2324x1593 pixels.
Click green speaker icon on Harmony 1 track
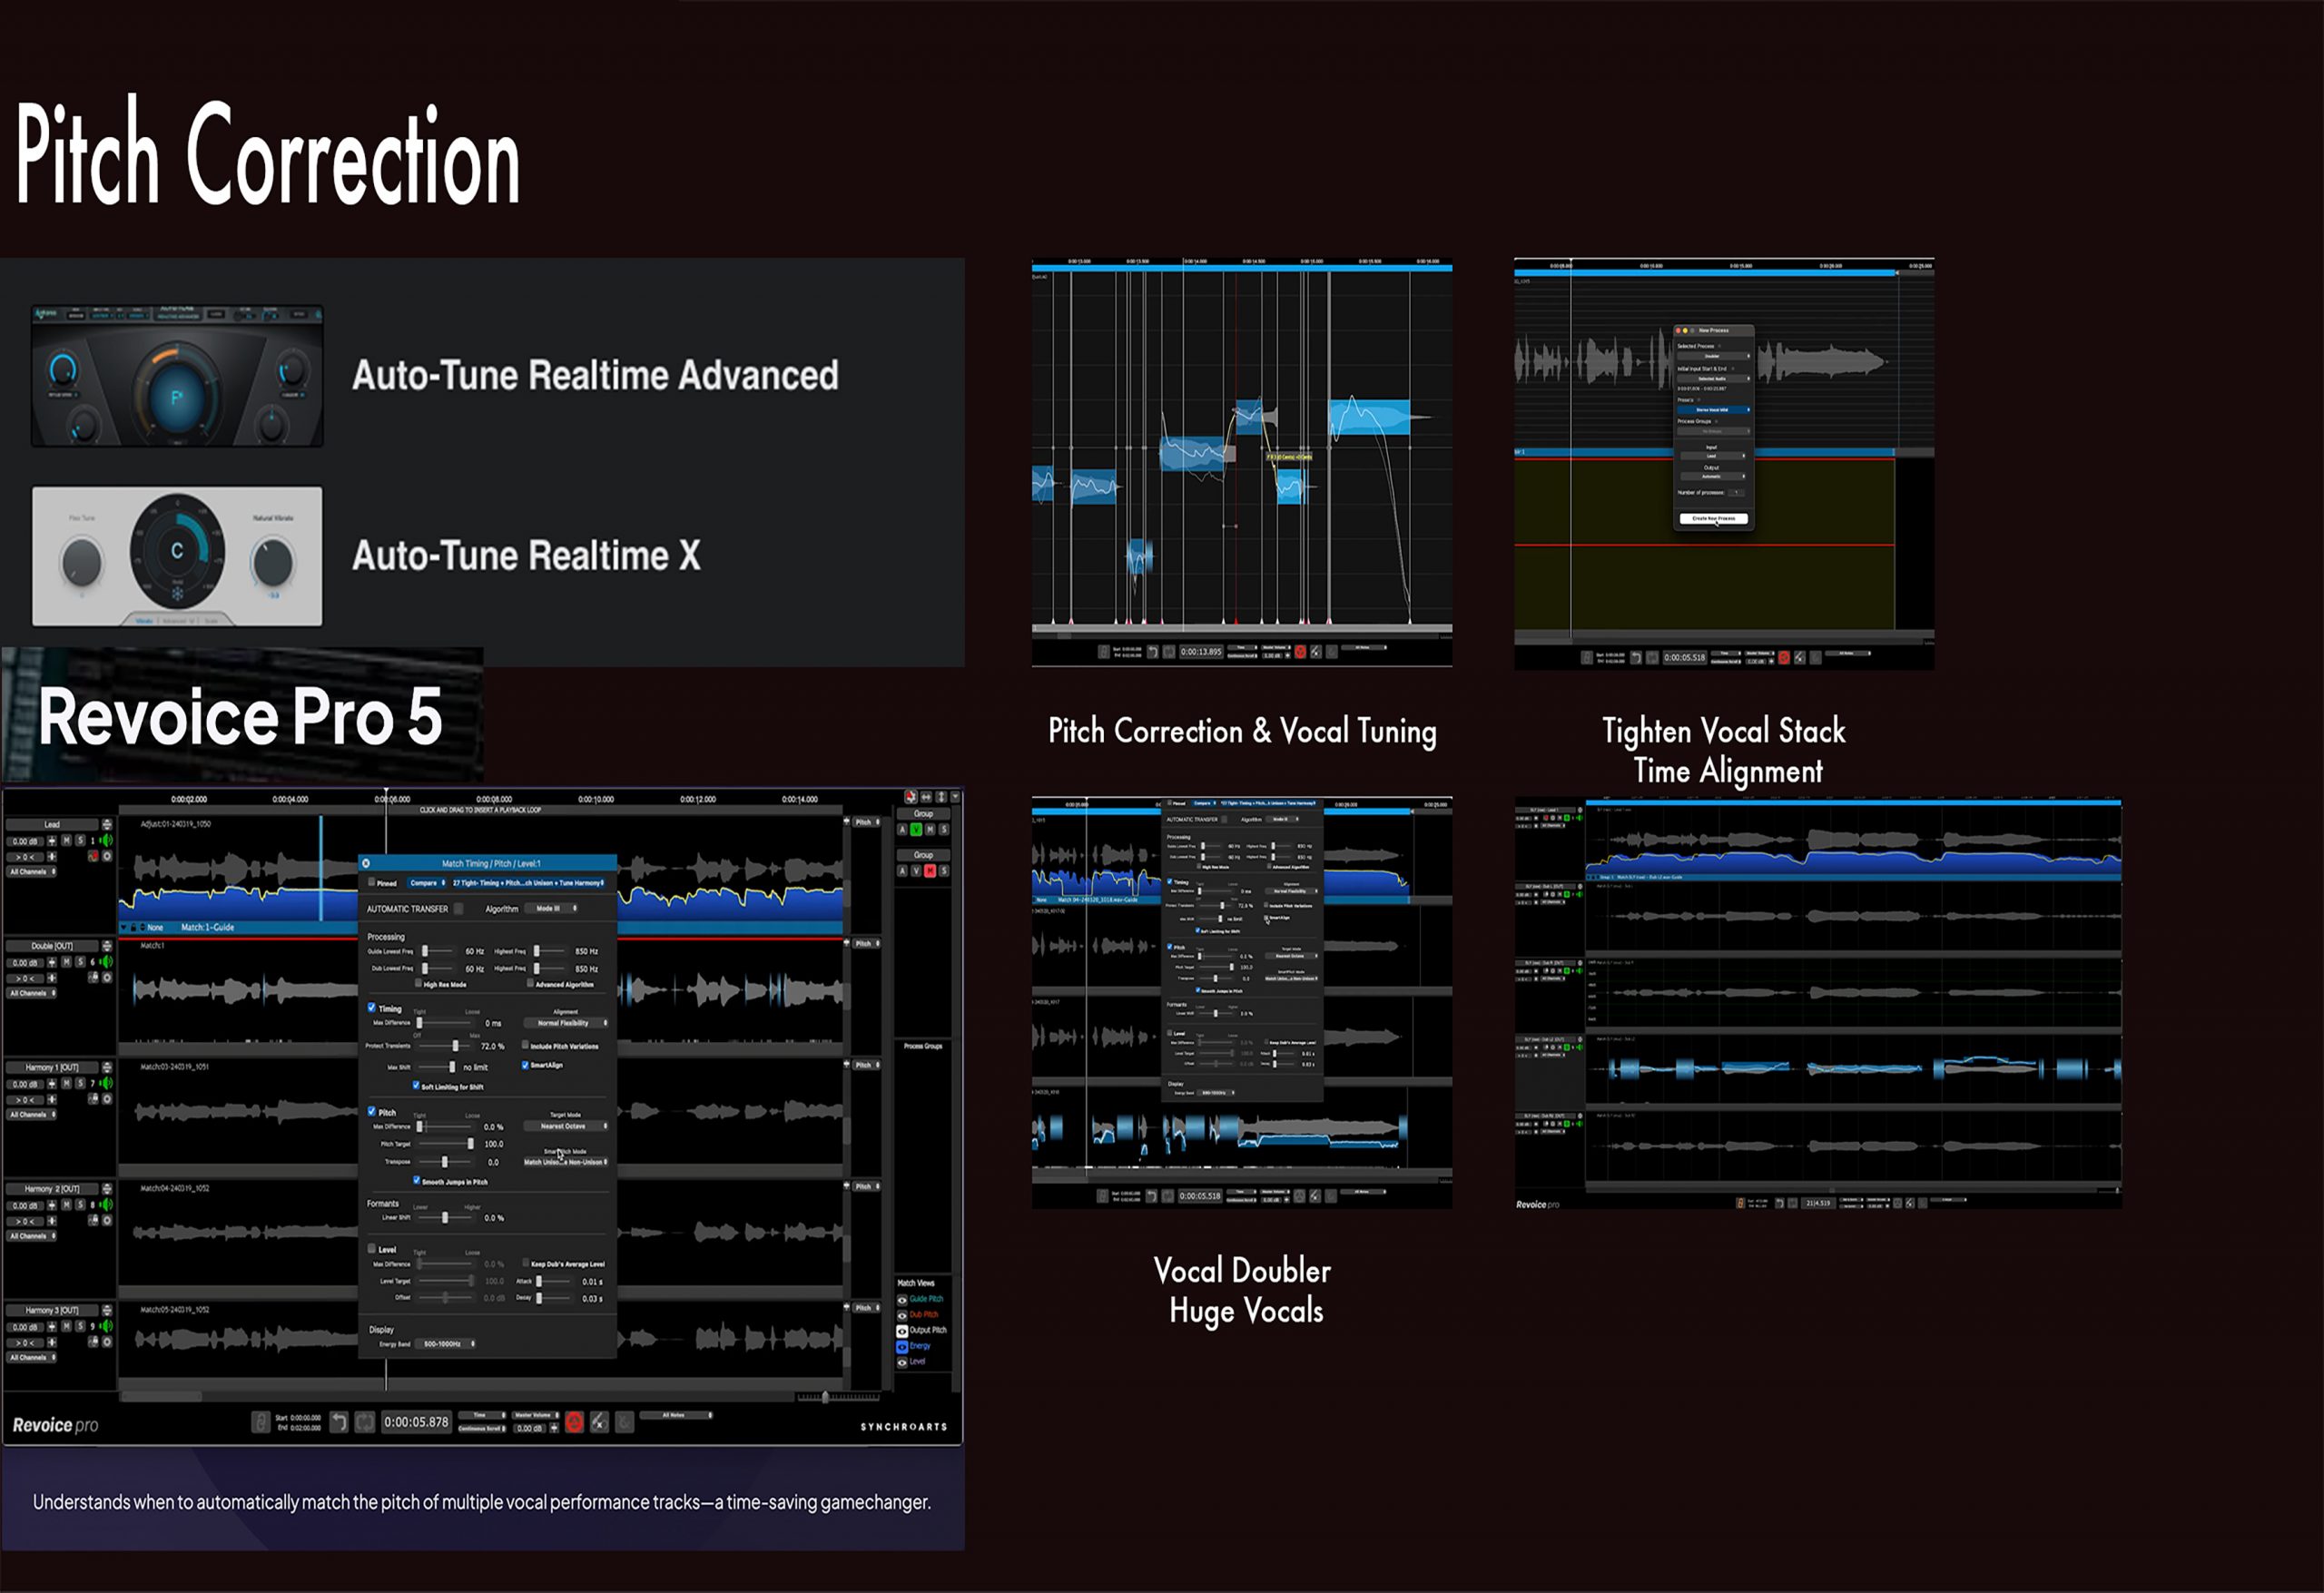point(106,1083)
